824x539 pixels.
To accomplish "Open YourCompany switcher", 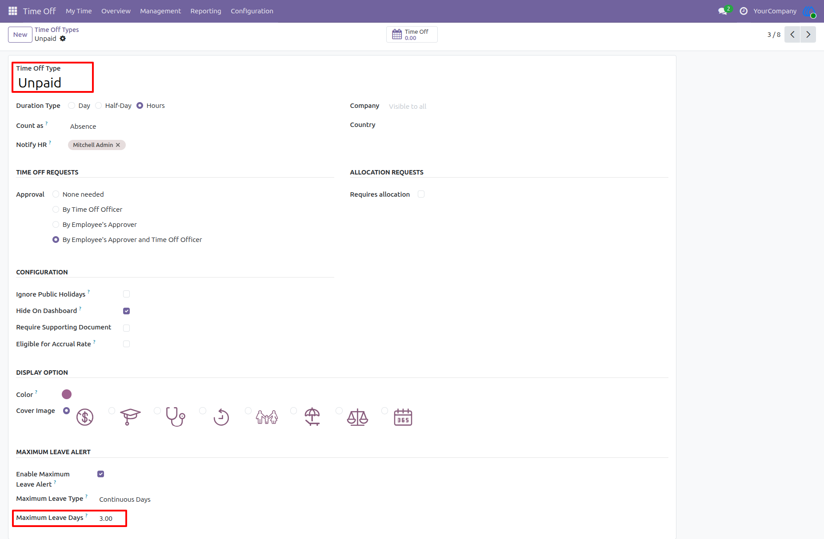I will pyautogui.click(x=775, y=11).
